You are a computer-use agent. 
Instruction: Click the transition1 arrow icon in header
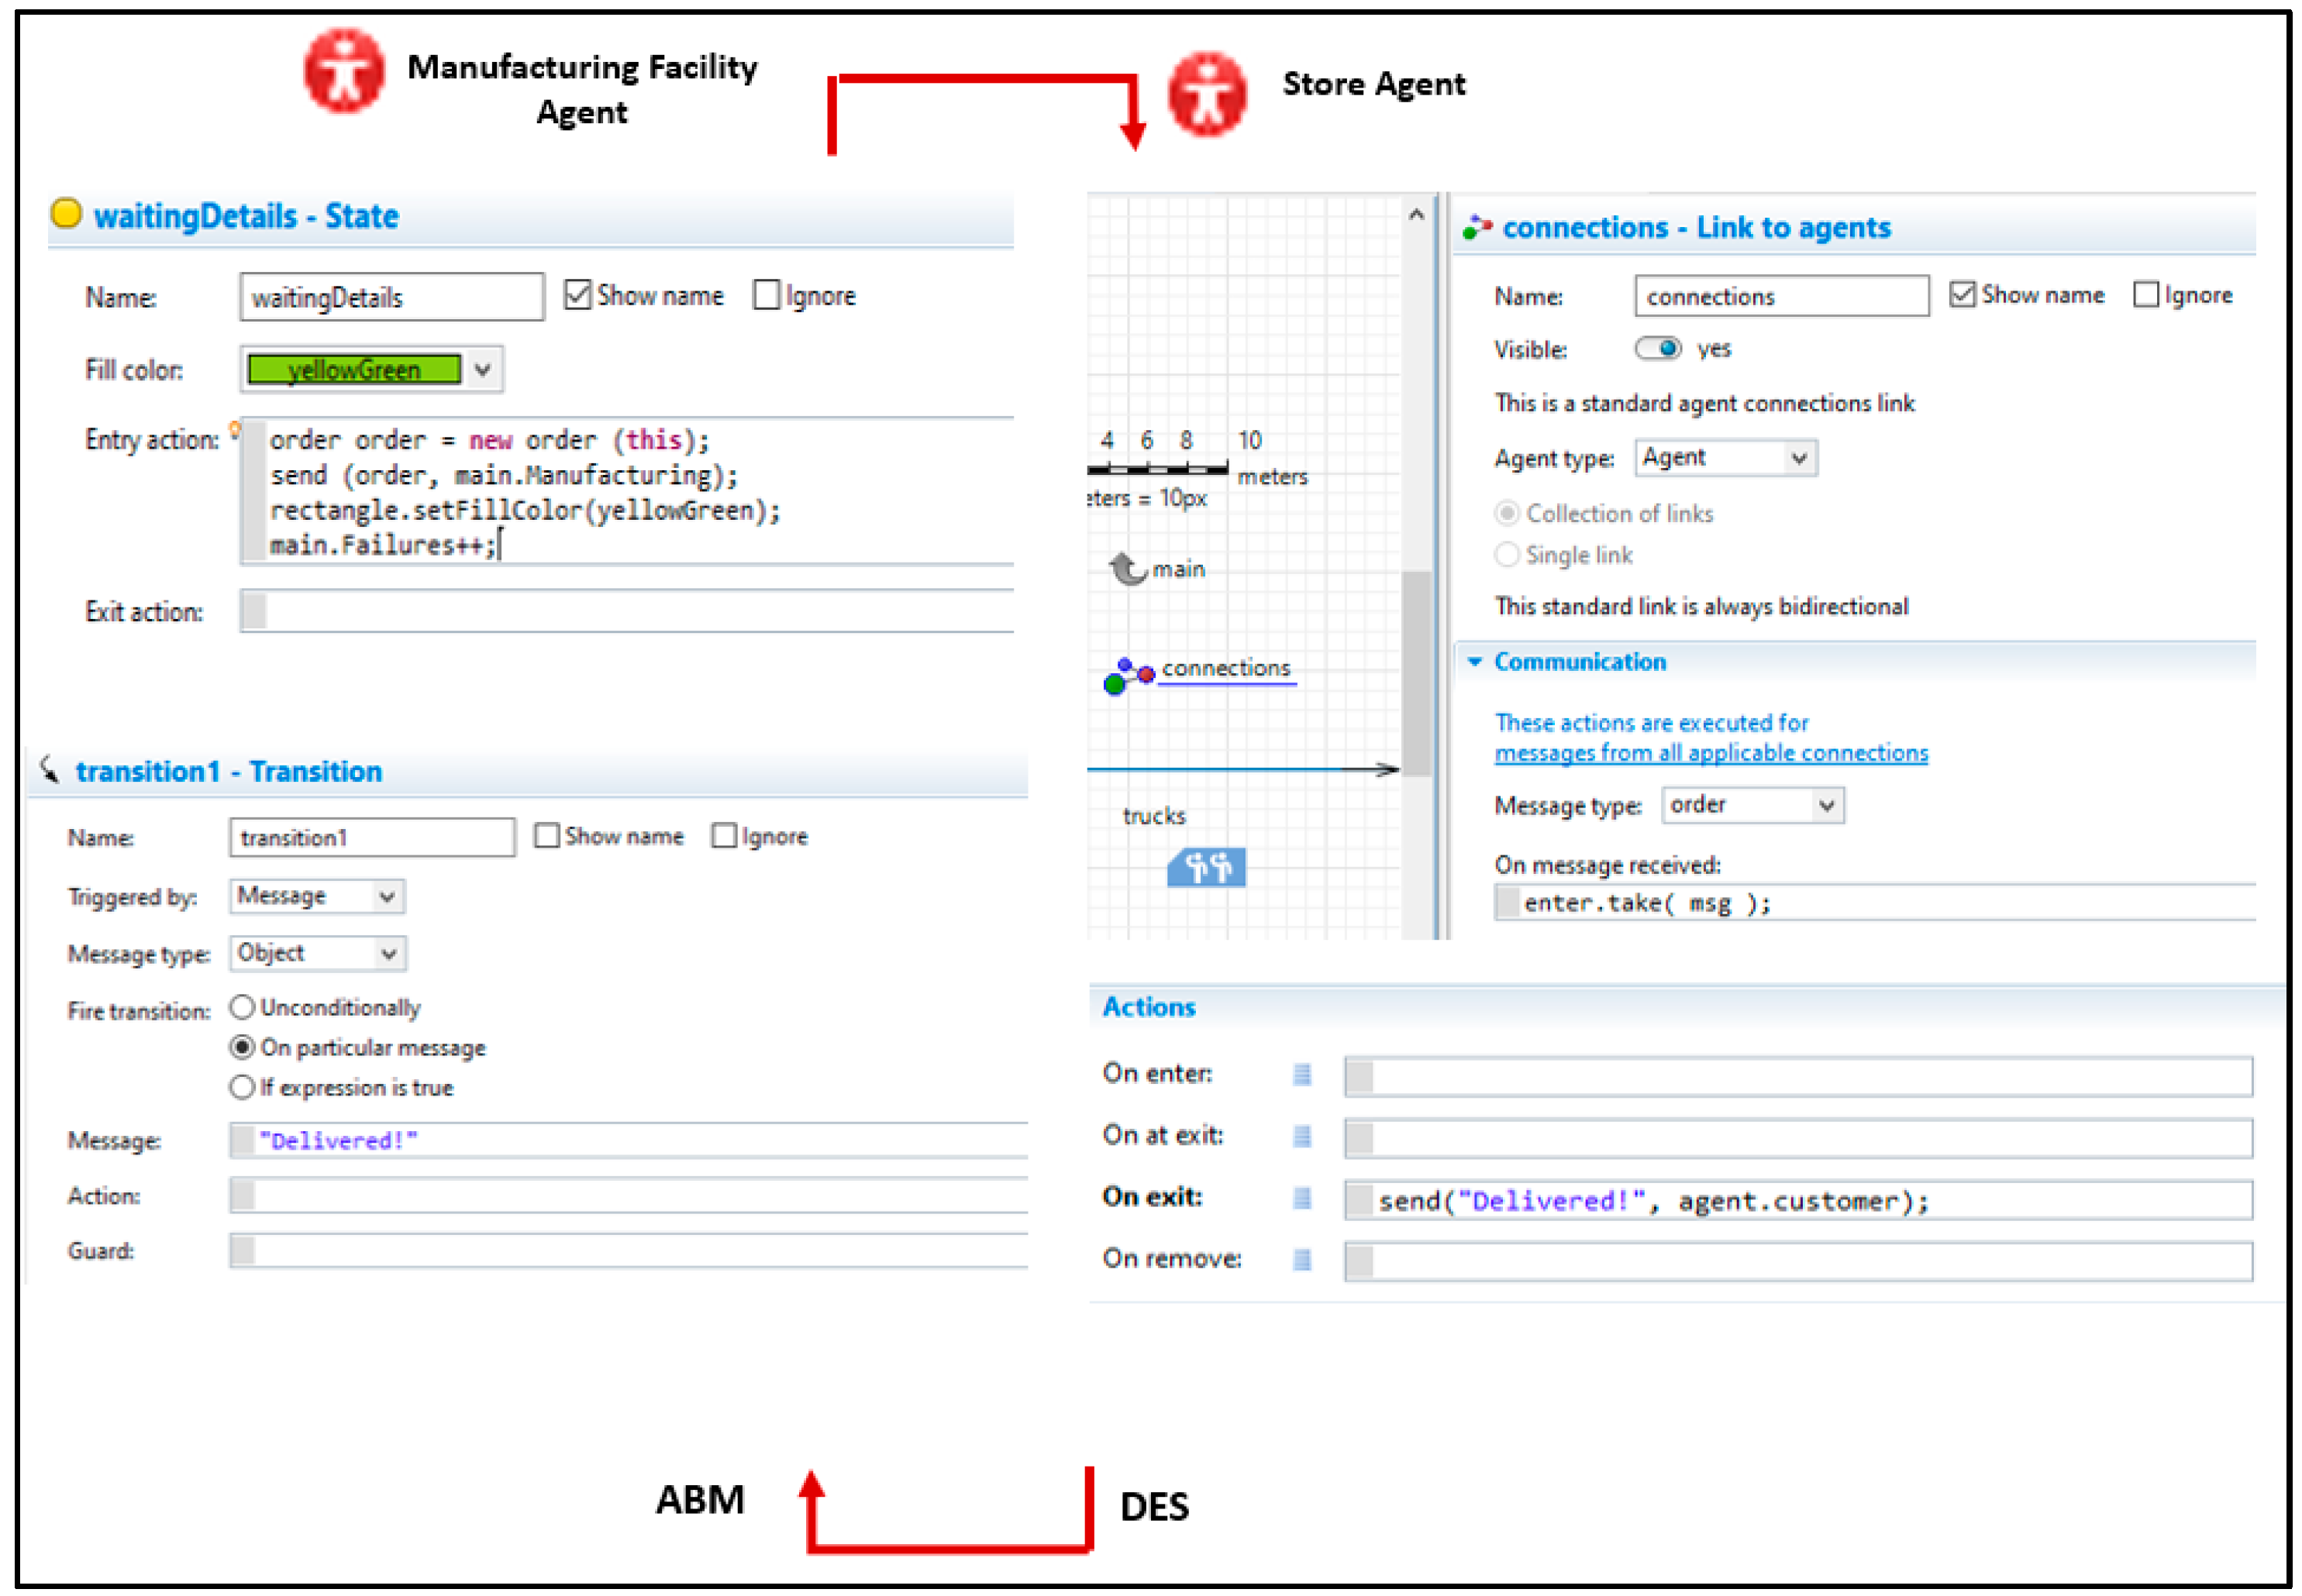(x=49, y=769)
